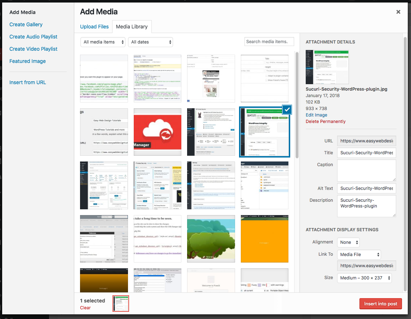Select the Tabs Height settings thumbnail

[x=265, y=78]
